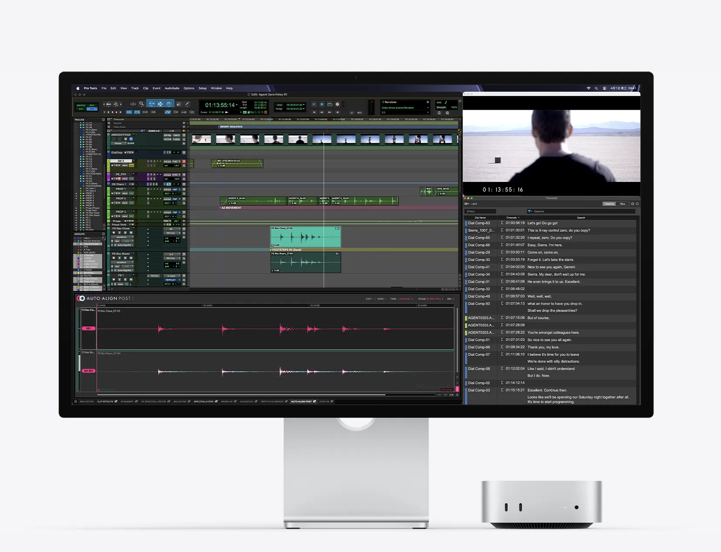Viewport: 721px width, 552px height.
Task: Open the macOS Control Center icon
Action: click(x=604, y=88)
